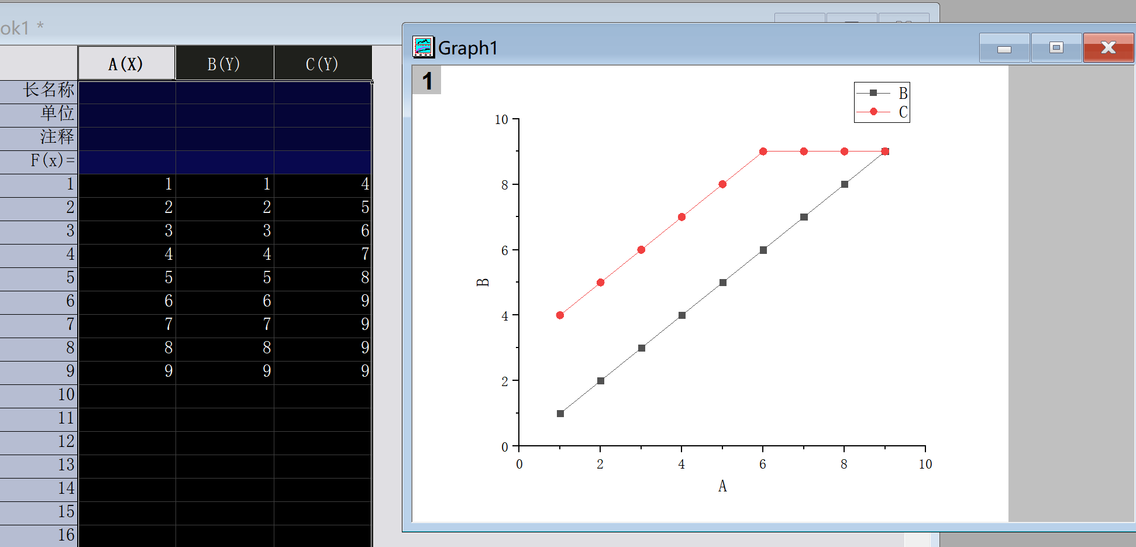The width and height of the screenshot is (1136, 547).
Task: Click layer 1 icon in Graph1
Action: [x=427, y=81]
